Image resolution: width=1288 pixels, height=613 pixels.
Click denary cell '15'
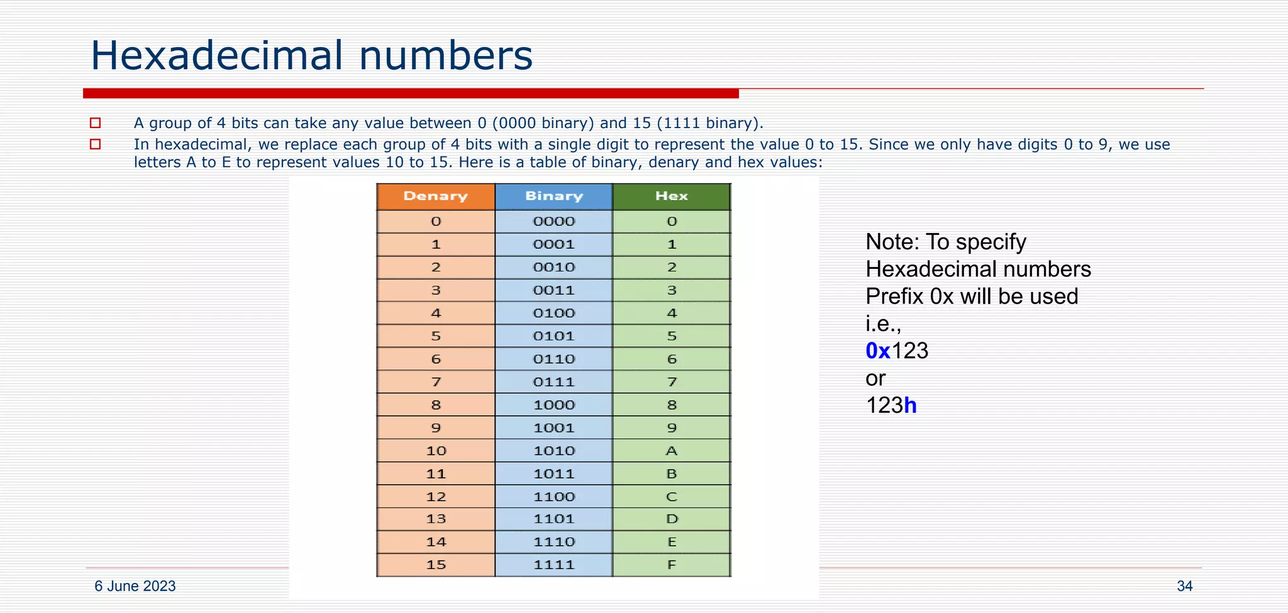coord(436,565)
